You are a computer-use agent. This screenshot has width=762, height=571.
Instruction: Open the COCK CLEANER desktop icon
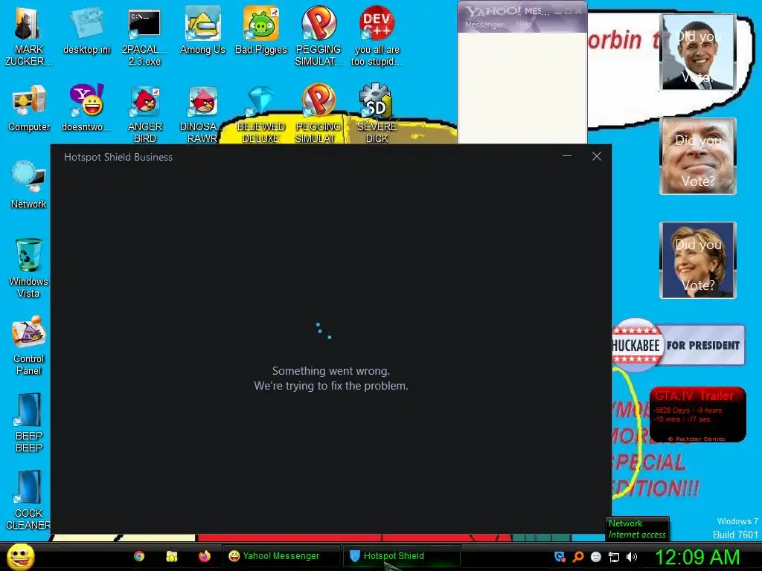(28, 500)
